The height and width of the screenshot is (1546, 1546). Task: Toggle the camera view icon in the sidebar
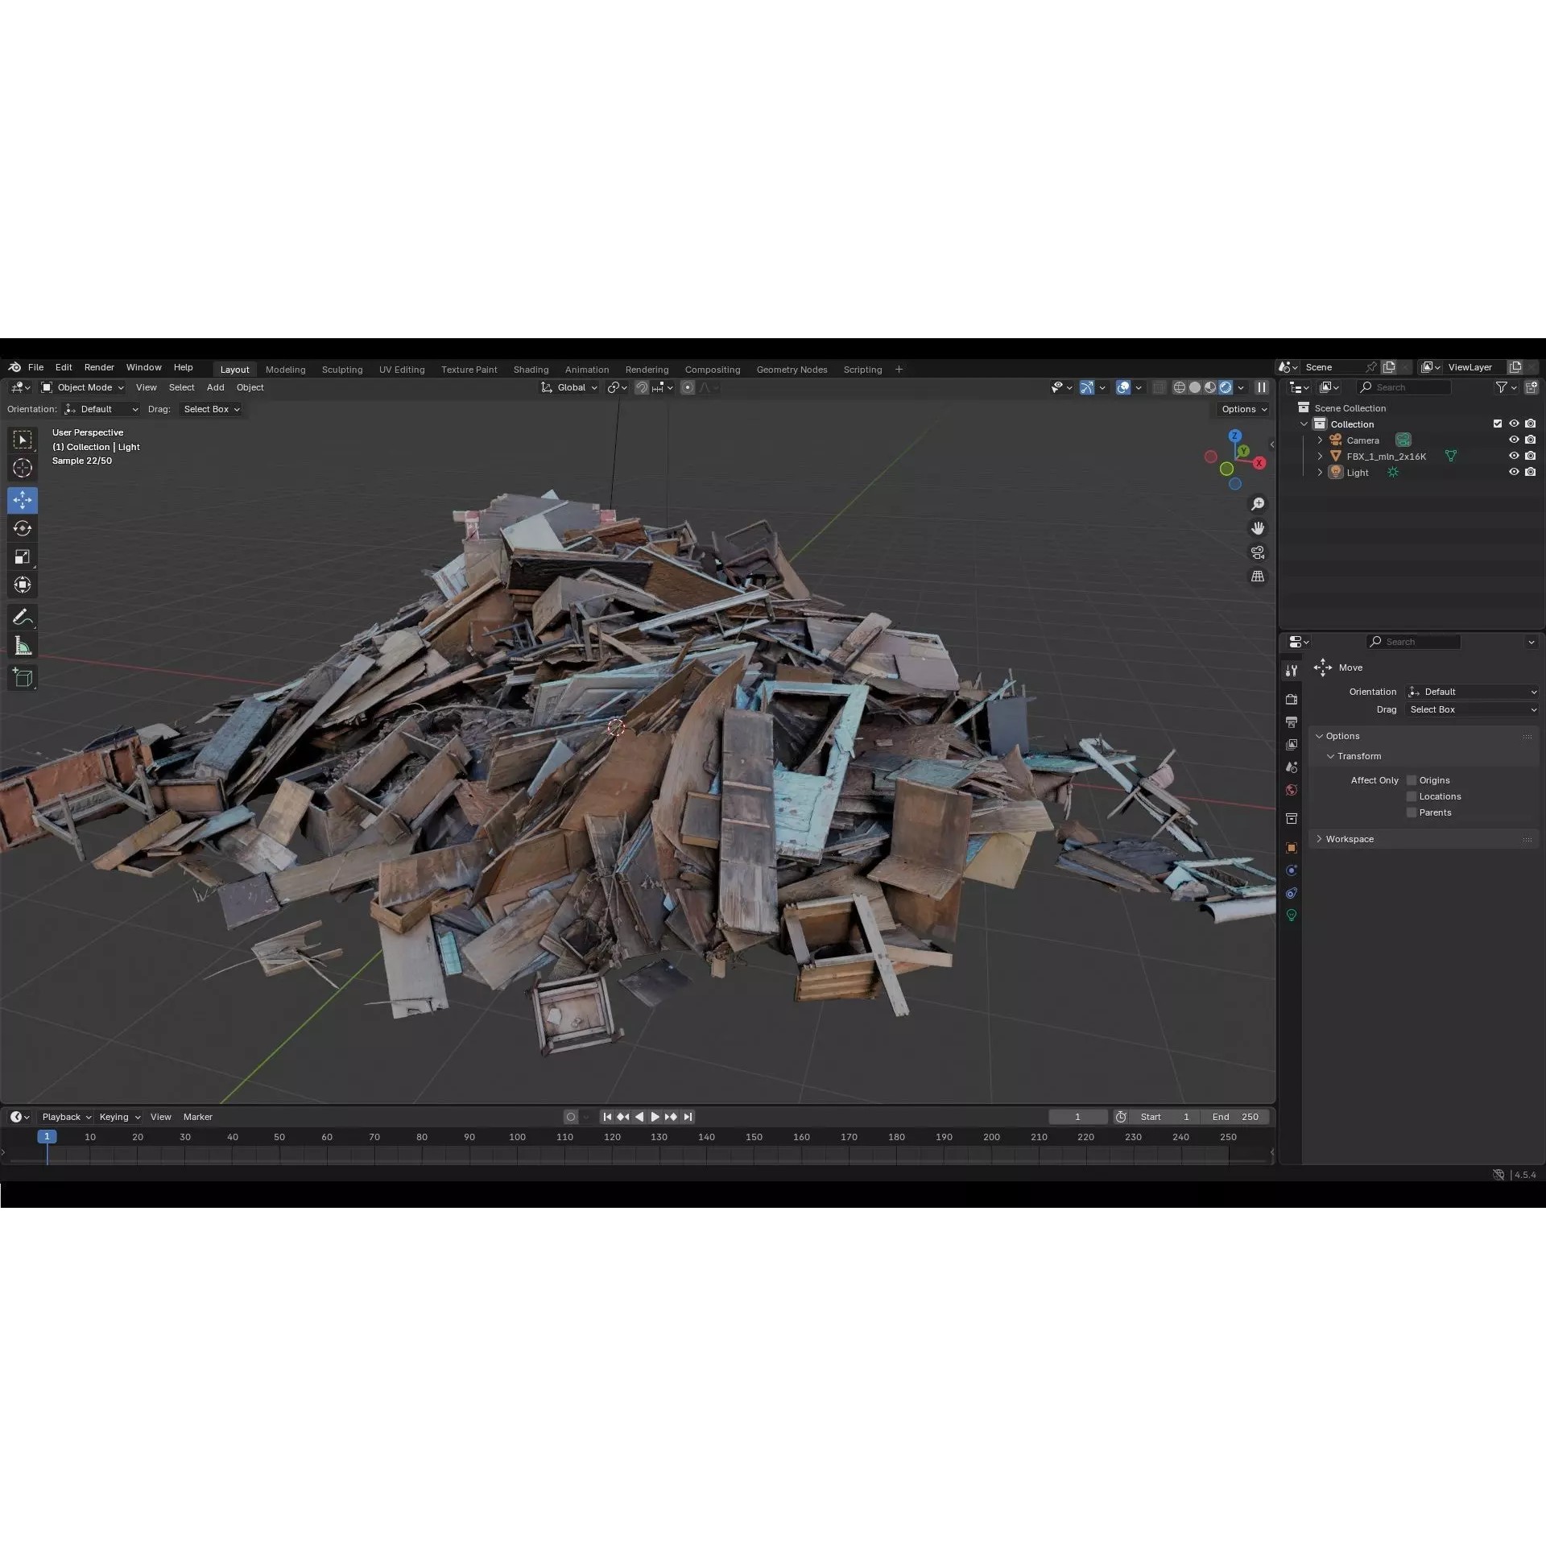click(x=1258, y=552)
